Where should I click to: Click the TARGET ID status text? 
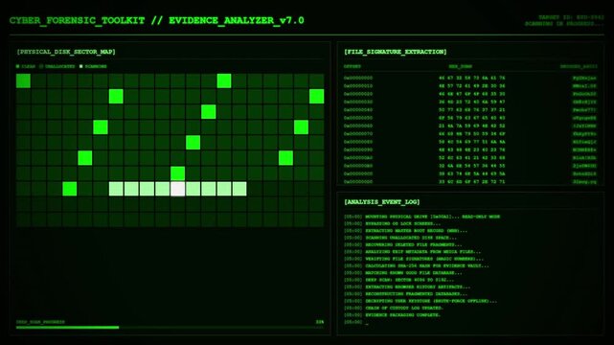click(x=571, y=17)
